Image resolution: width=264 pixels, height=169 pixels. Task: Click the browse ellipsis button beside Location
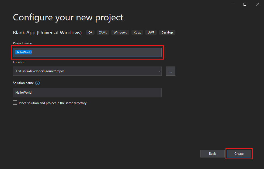click(x=171, y=71)
